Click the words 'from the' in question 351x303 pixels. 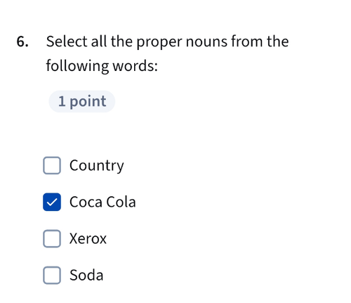[x=260, y=41]
